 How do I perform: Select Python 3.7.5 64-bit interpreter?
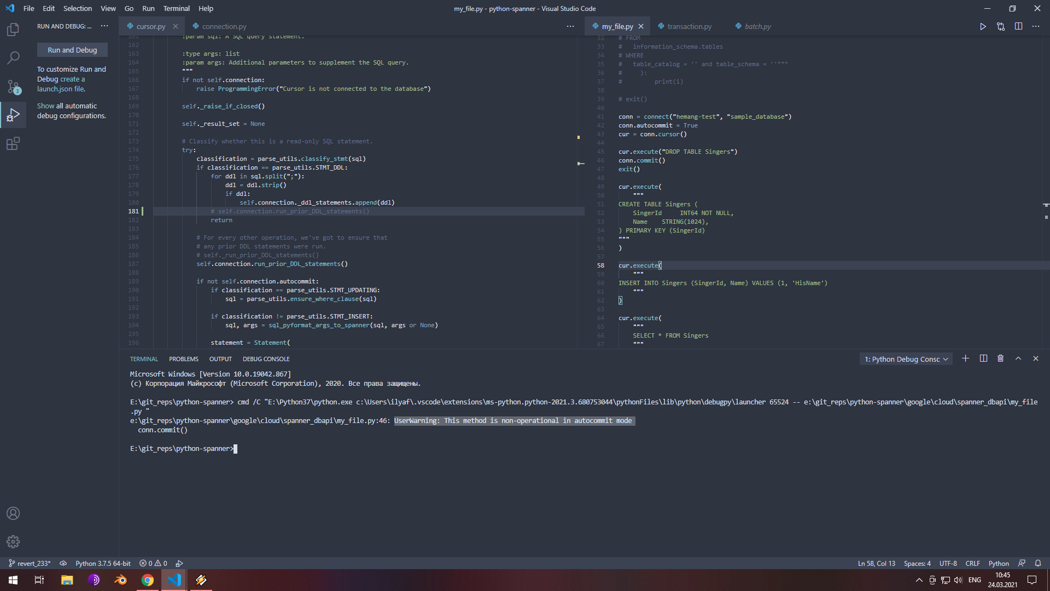tap(103, 563)
